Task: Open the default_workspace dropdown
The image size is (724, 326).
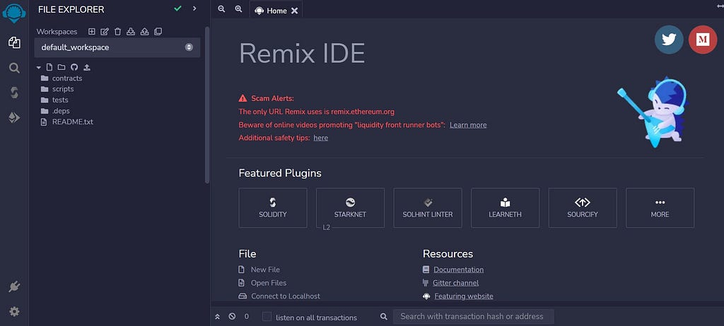Action: point(117,47)
